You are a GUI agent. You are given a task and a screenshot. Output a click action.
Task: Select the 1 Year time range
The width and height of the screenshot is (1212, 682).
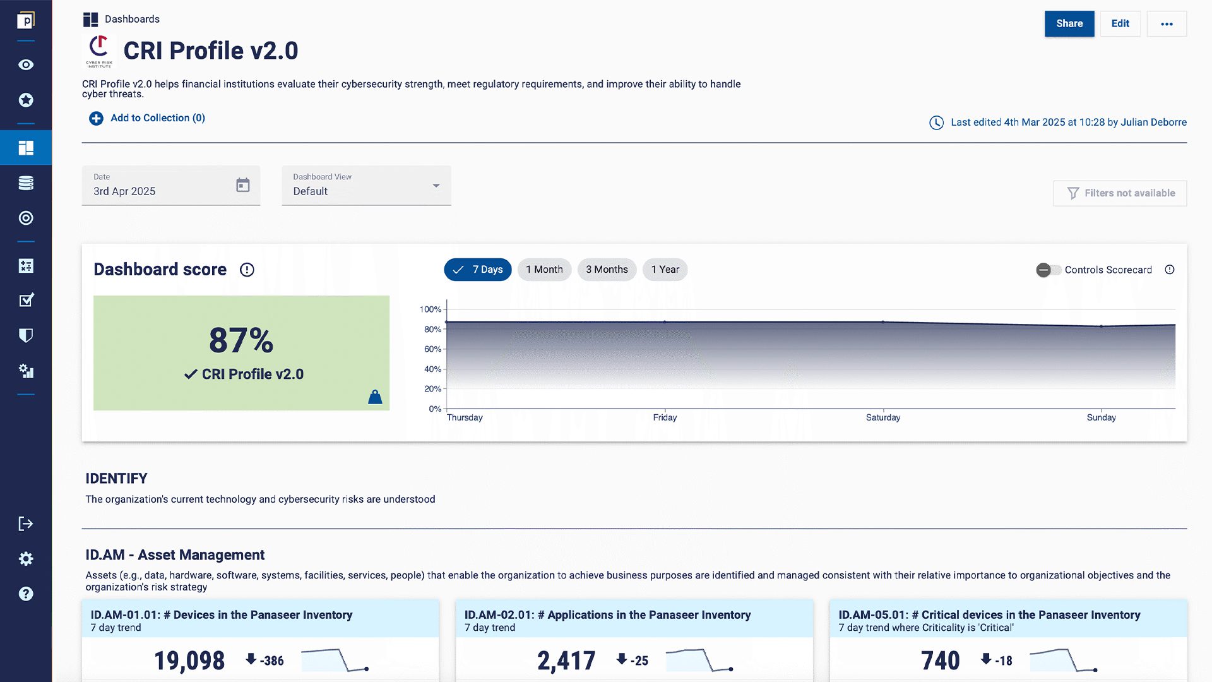(x=665, y=270)
